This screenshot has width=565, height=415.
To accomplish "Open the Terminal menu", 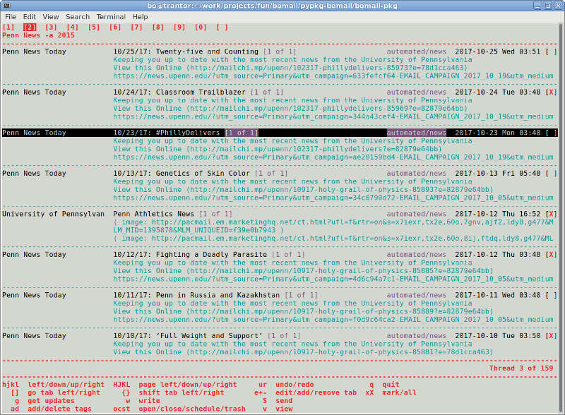I will point(111,16).
